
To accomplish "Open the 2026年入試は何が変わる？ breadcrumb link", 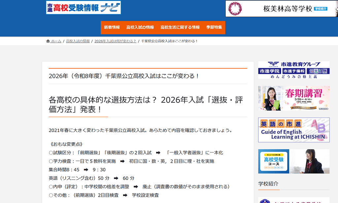I will pyautogui.click(x=115, y=41).
